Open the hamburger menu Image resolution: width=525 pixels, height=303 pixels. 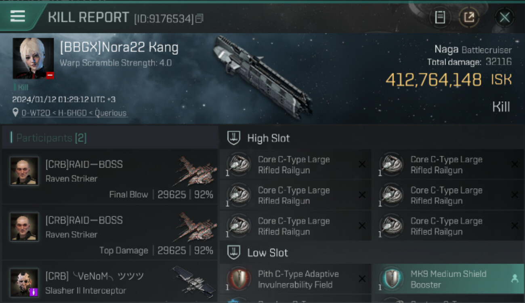click(17, 16)
